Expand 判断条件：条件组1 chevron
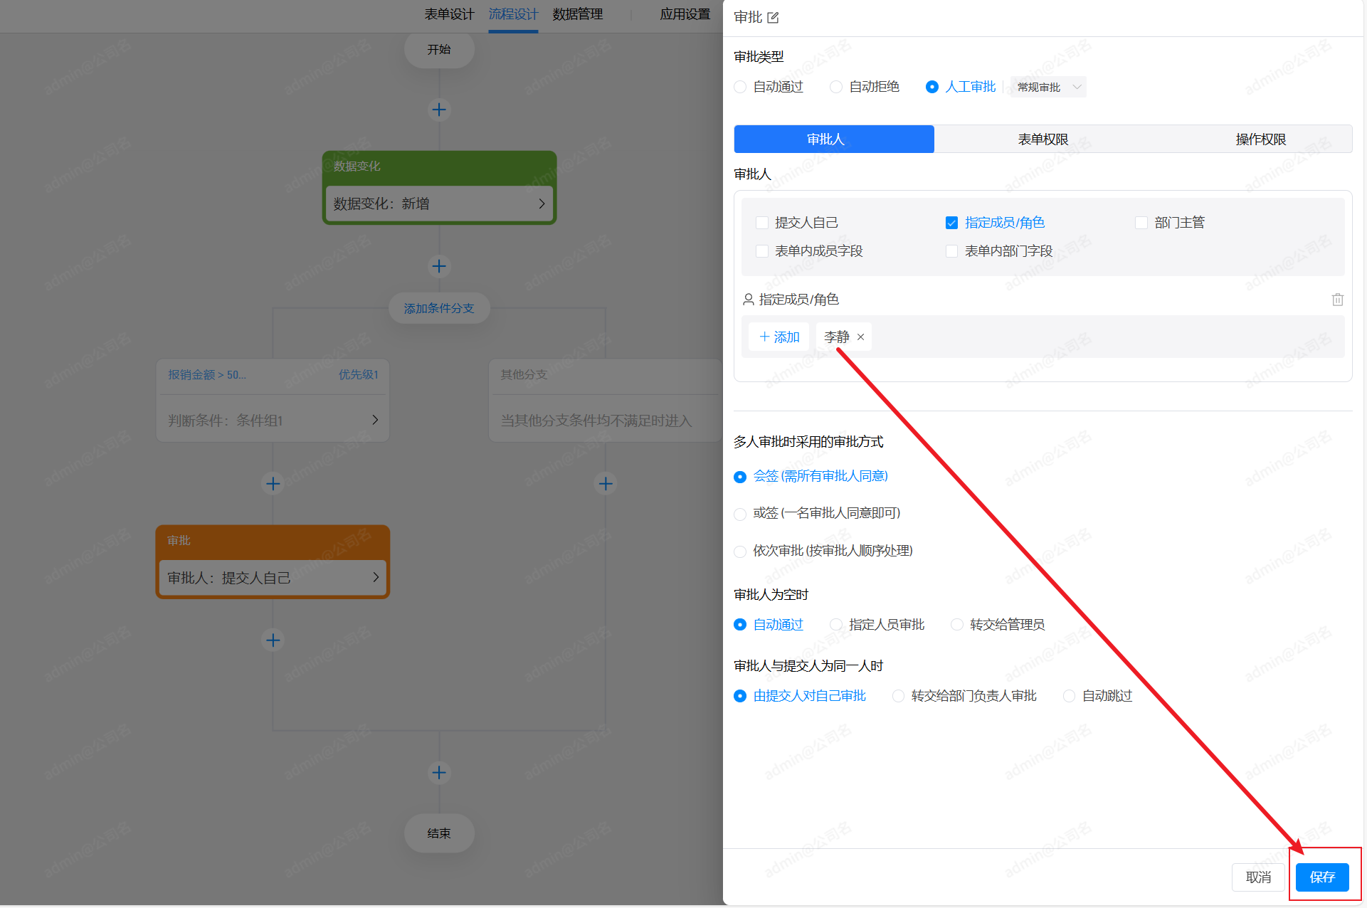1367x908 pixels. pyautogui.click(x=375, y=421)
